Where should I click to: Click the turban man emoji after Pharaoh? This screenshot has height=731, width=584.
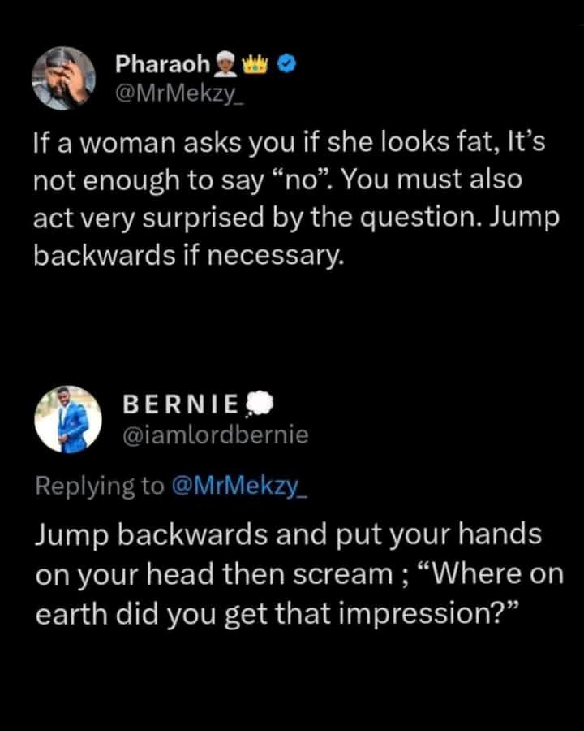click(226, 63)
